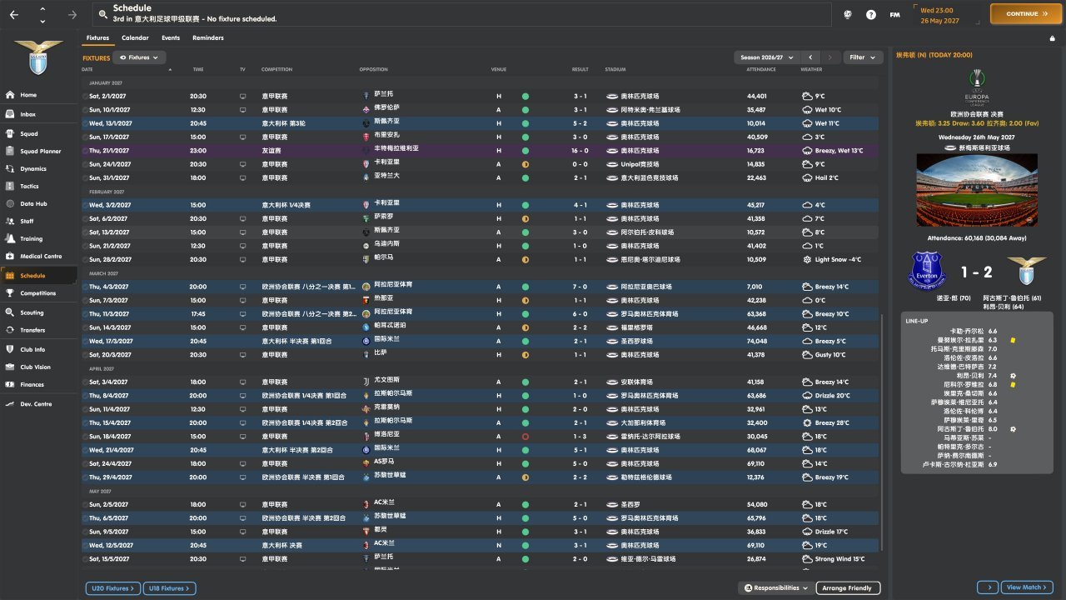Image resolution: width=1066 pixels, height=600 pixels.
Task: Go to previous season with left chevron
Action: pos(810,57)
